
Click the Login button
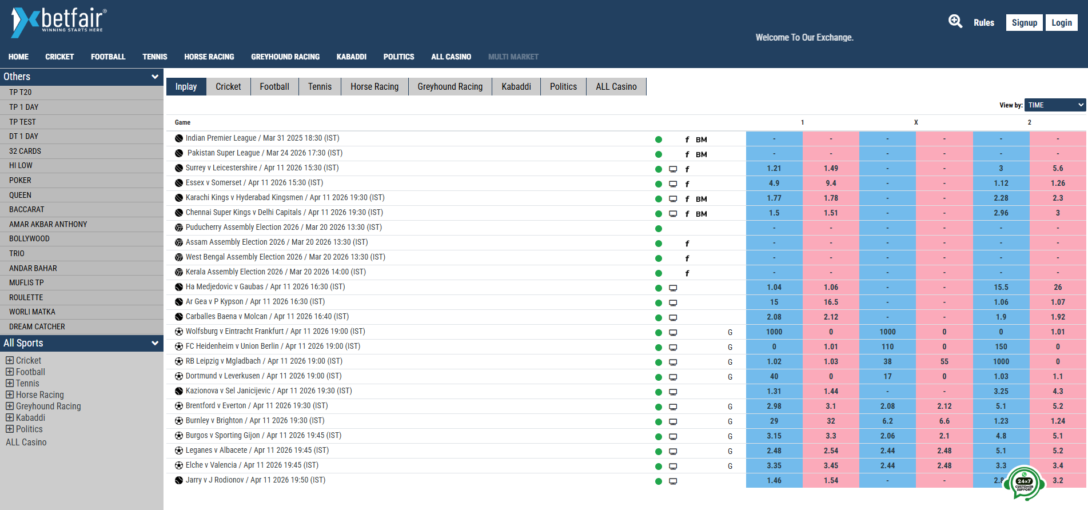[1062, 22]
